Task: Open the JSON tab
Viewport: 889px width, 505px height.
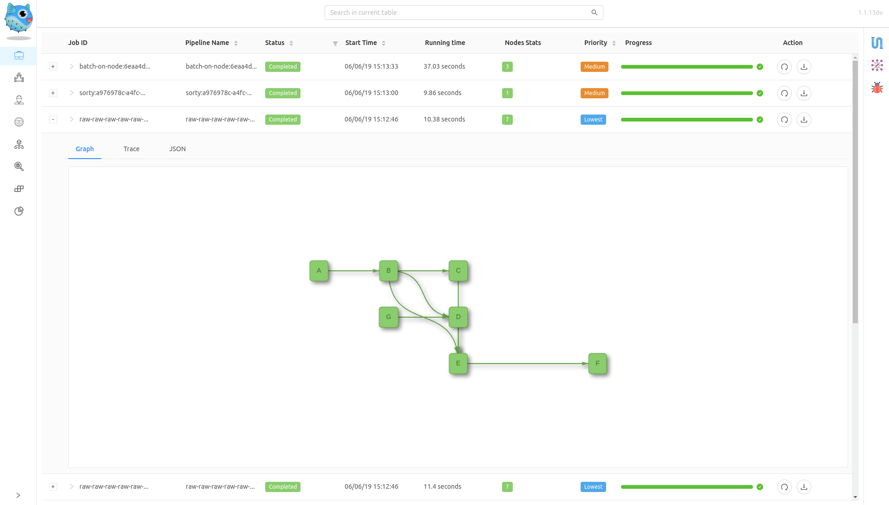Action: pyautogui.click(x=177, y=149)
